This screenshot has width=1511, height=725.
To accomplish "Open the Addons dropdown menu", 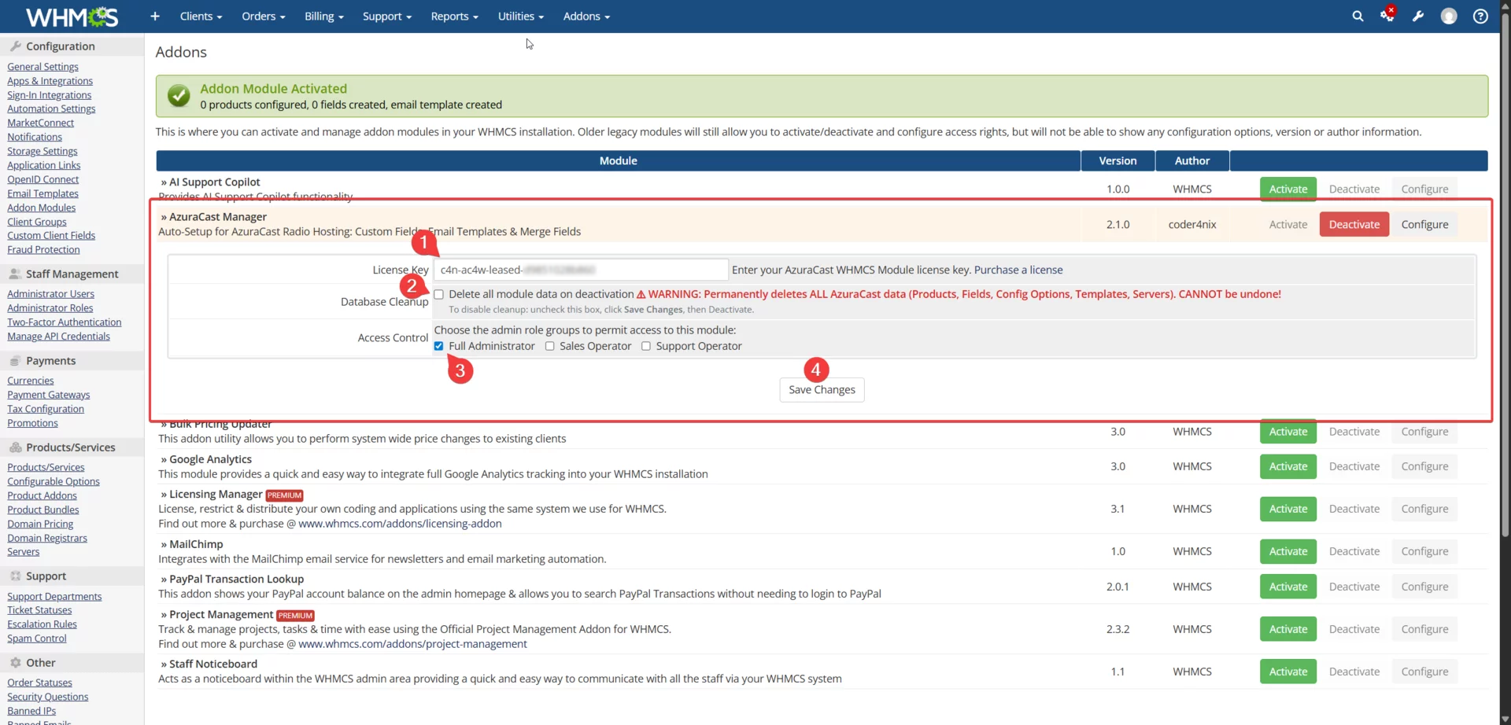I will pos(586,16).
